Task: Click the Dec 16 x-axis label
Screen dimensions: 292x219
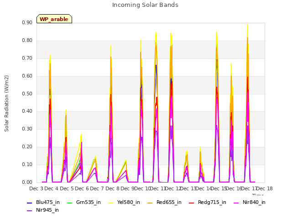Action: point(235,188)
